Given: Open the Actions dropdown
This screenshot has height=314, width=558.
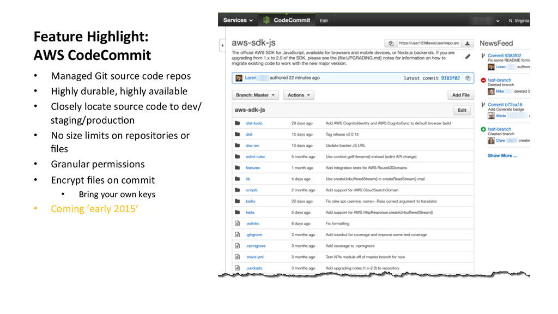Looking at the screenshot, I should (299, 95).
